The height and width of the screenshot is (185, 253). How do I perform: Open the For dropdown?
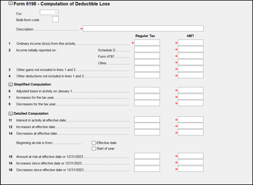[49, 13]
